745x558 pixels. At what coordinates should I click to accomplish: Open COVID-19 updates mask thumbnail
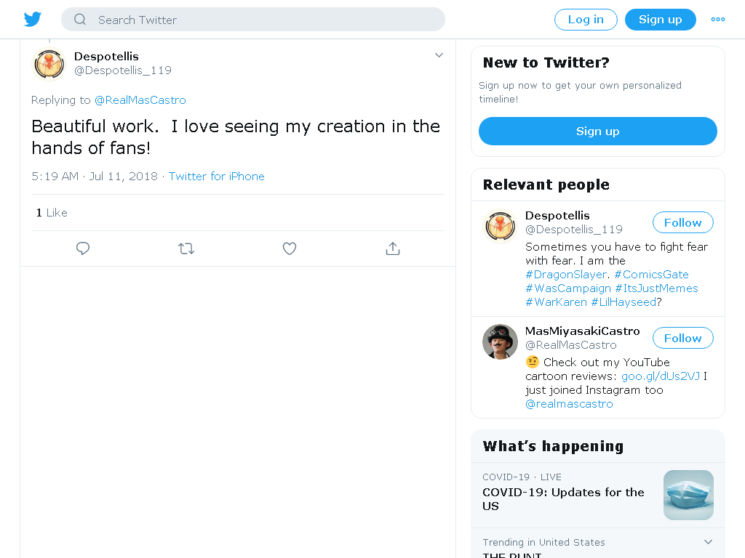[x=688, y=495]
